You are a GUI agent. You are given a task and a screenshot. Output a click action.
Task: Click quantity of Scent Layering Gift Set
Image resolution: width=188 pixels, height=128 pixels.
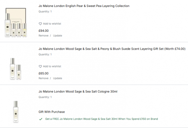(x=45, y=54)
